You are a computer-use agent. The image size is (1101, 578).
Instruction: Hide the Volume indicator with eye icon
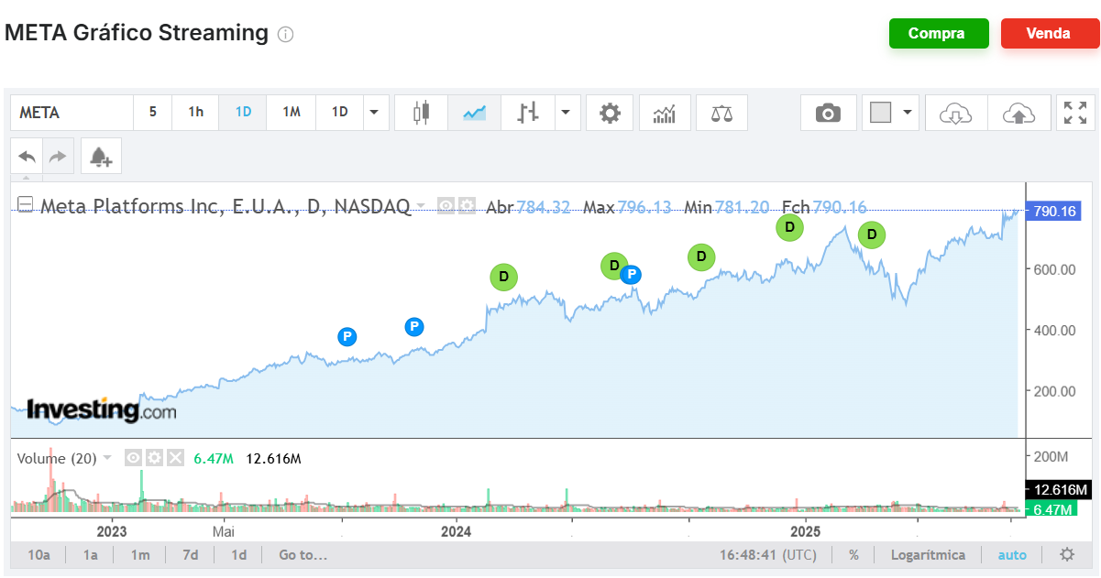click(x=133, y=458)
